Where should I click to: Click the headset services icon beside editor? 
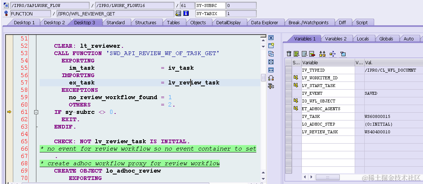pos(271,78)
